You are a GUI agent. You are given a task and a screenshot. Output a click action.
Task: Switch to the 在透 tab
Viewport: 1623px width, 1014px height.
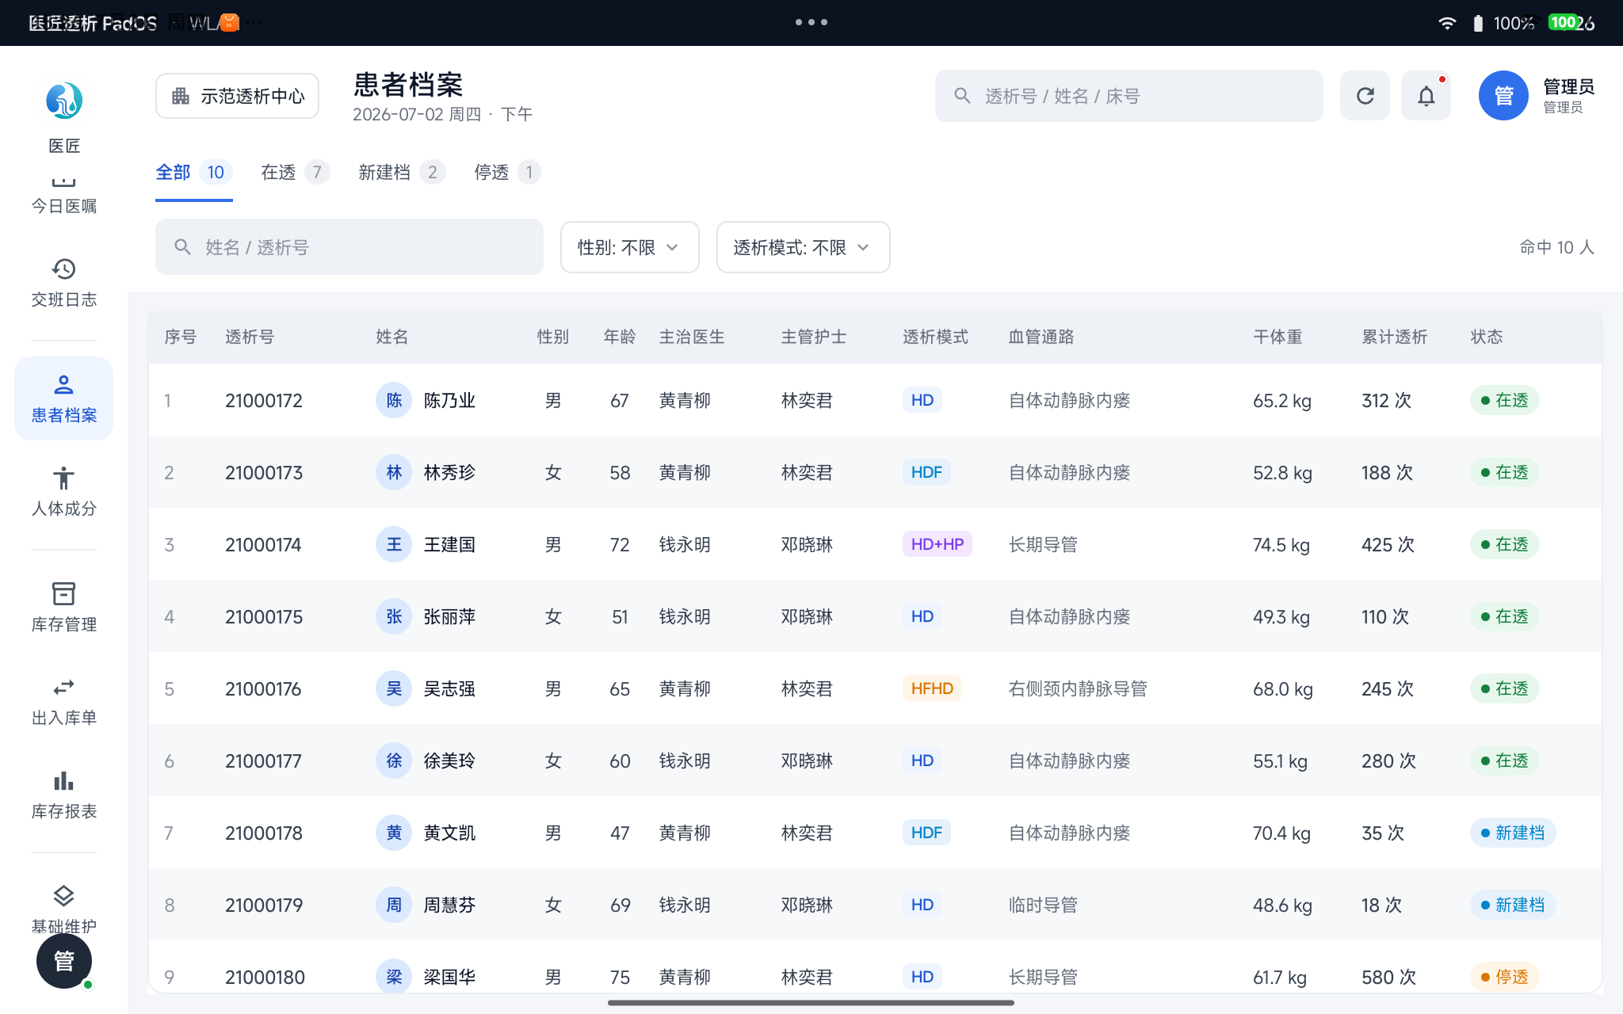pyautogui.click(x=295, y=172)
